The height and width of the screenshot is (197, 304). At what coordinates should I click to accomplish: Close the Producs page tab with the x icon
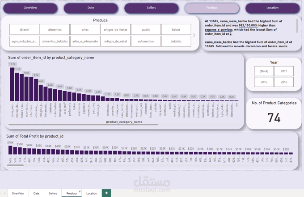click(80, 191)
